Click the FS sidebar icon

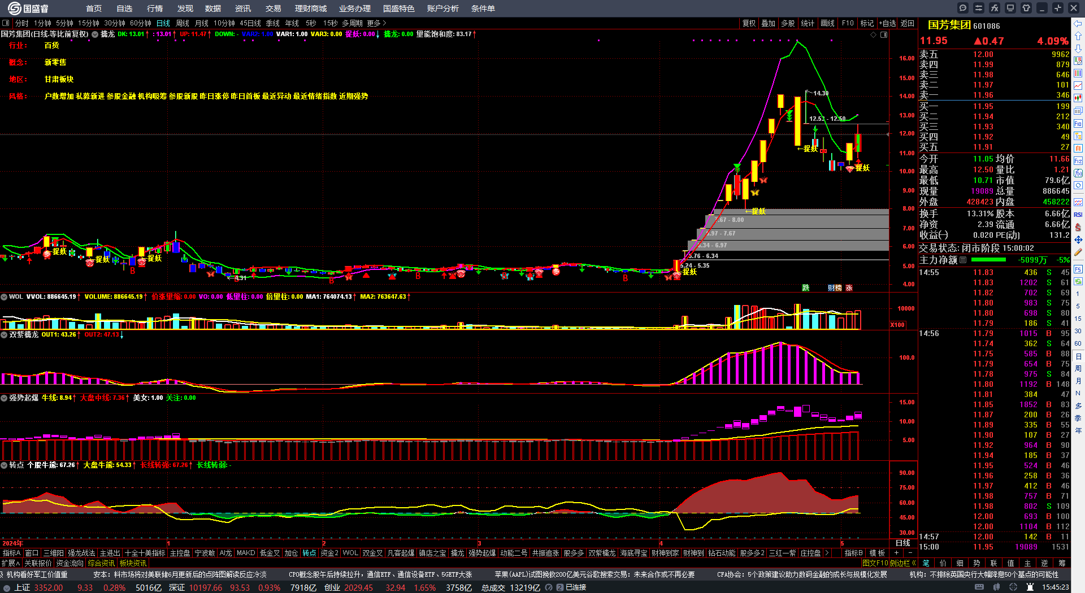pyautogui.click(x=1078, y=269)
